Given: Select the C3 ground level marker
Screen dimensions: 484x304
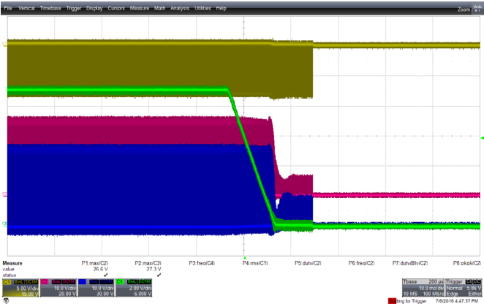Looking at the screenshot, I should [x=4, y=224].
